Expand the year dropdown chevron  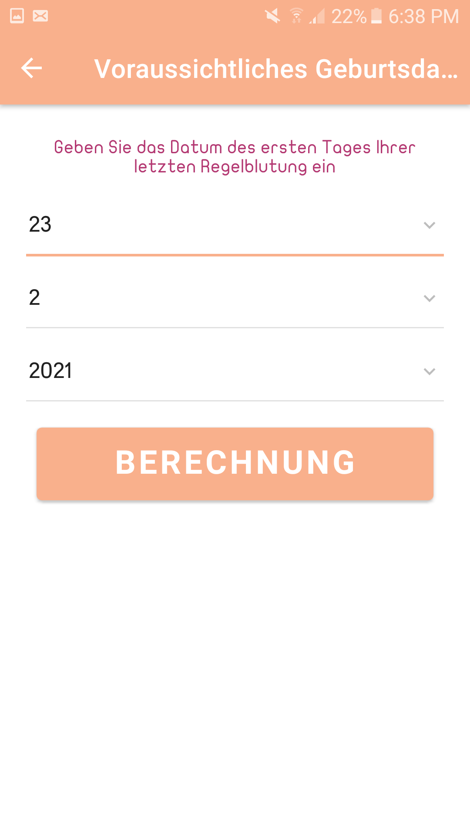pyautogui.click(x=430, y=371)
